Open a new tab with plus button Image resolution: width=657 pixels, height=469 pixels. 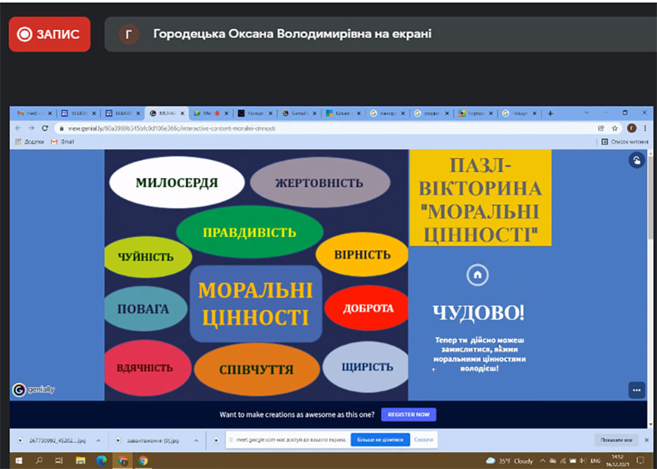pyautogui.click(x=550, y=113)
